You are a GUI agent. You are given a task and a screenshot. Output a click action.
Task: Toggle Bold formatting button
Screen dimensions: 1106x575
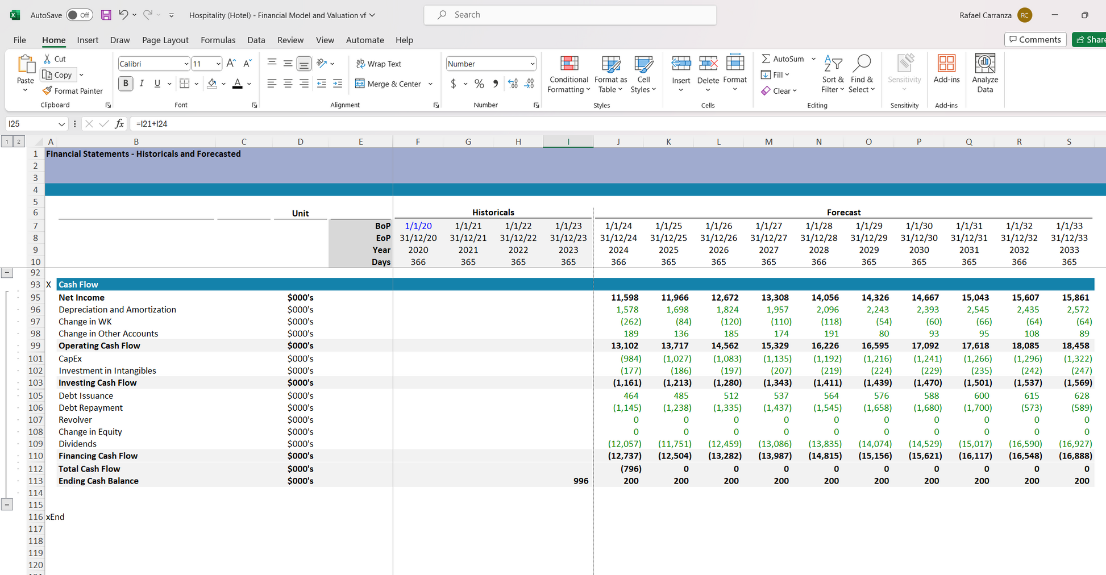pyautogui.click(x=126, y=84)
